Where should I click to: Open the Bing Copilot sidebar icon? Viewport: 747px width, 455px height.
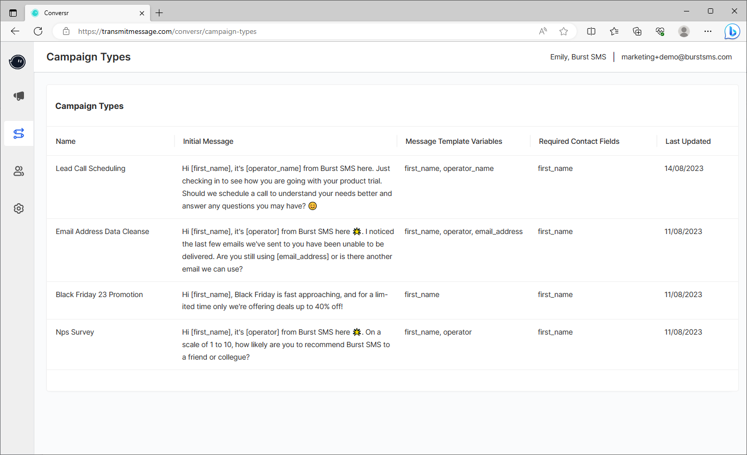coord(732,32)
